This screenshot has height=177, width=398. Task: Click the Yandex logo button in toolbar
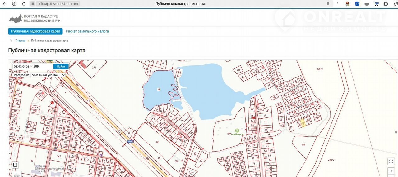(x=14, y=4)
